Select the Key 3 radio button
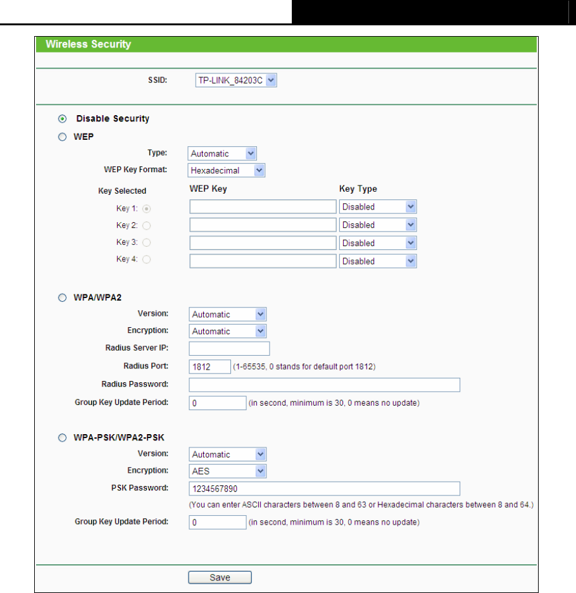The height and width of the screenshot is (593, 576). coord(146,242)
